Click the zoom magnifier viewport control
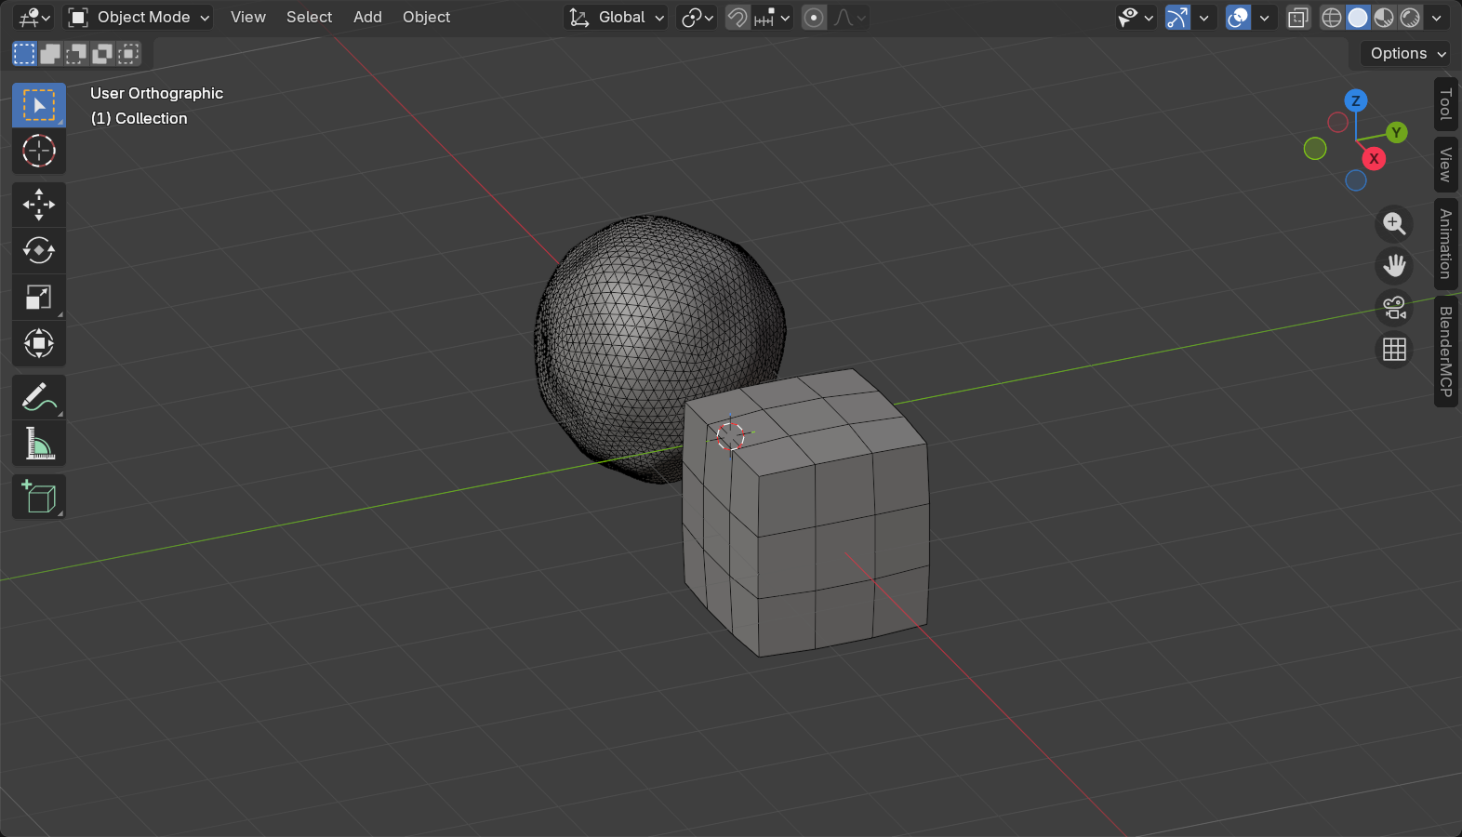1462x837 pixels. [1394, 224]
